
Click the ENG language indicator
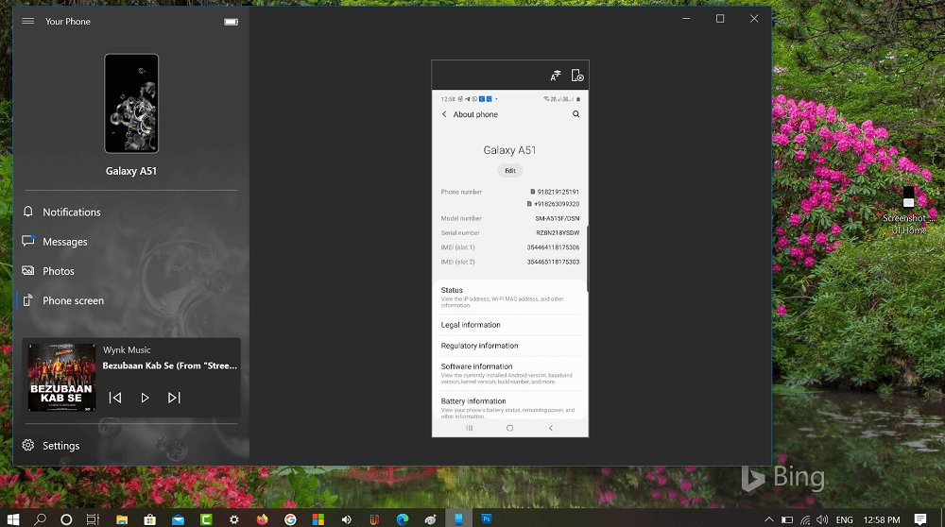coord(844,519)
